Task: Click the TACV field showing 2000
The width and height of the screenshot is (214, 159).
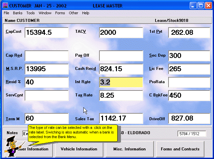Action: (x=121, y=32)
